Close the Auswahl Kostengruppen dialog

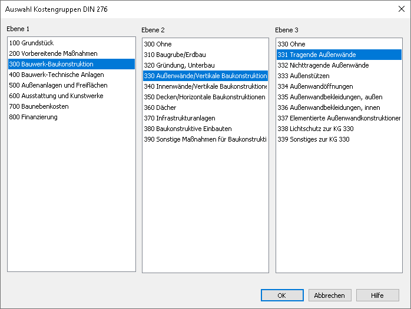tap(401, 9)
